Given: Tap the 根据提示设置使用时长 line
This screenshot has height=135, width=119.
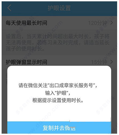Looking at the screenshot, I should (x=58, y=100).
